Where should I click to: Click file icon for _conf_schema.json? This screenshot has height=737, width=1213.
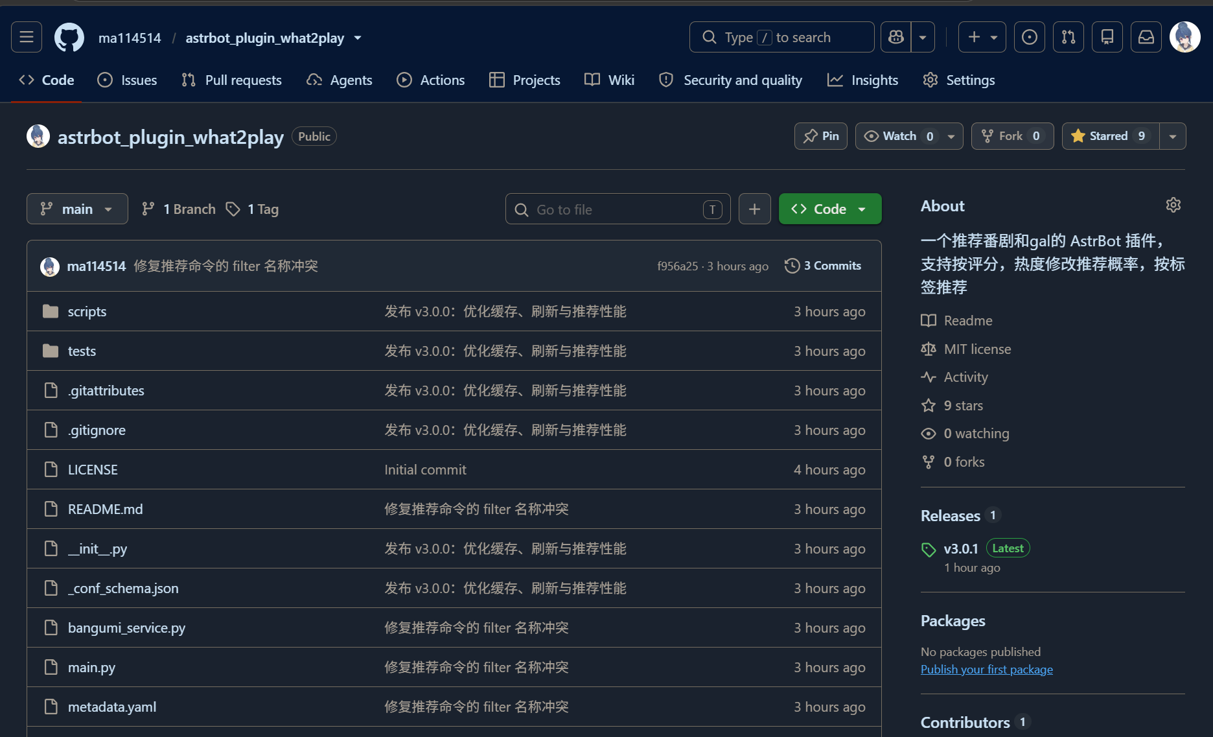pos(51,588)
